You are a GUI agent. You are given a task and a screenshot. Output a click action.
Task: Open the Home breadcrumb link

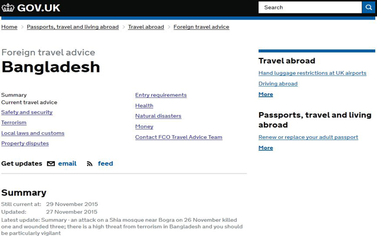point(9,27)
